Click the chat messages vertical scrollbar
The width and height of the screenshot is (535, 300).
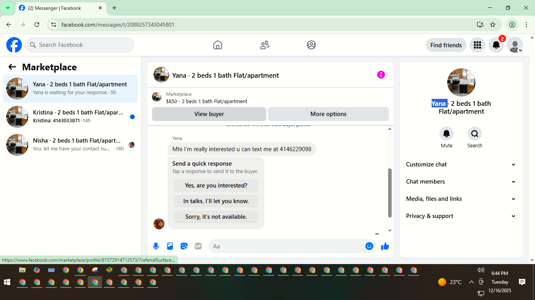[x=390, y=193]
